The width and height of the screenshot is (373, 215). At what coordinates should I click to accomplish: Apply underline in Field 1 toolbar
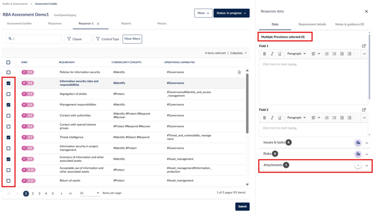[x=280, y=54]
